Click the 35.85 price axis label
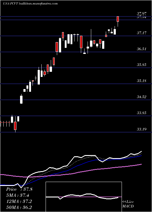The image size is (152, 212). tap(141, 65)
